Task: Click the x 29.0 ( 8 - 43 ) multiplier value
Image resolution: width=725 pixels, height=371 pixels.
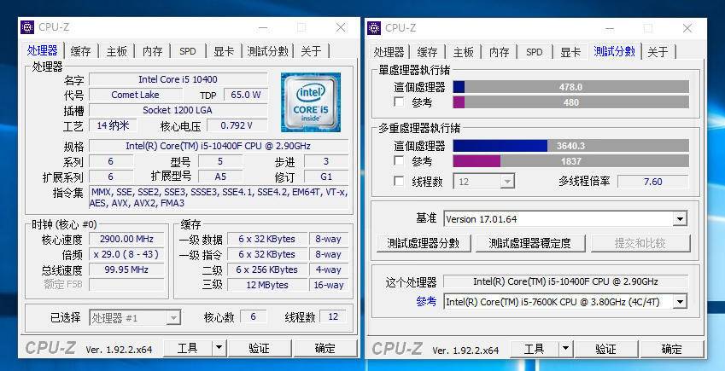Action: (126, 254)
